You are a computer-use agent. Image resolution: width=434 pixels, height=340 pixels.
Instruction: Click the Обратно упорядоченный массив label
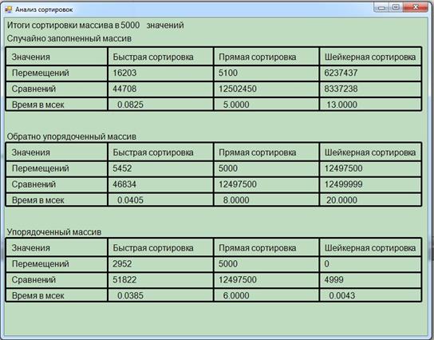72,136
